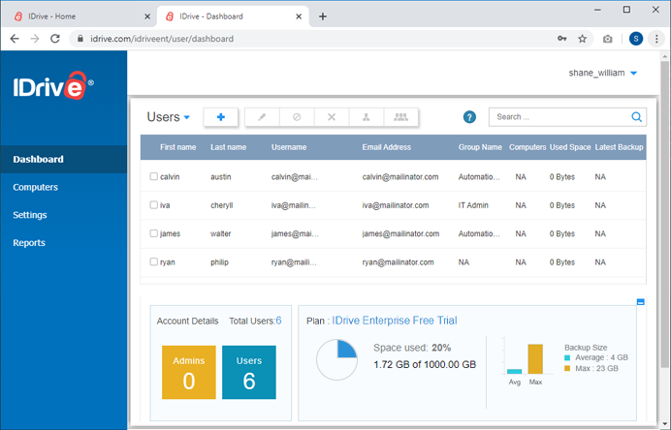Select the checkbox next to iva

coord(154,205)
